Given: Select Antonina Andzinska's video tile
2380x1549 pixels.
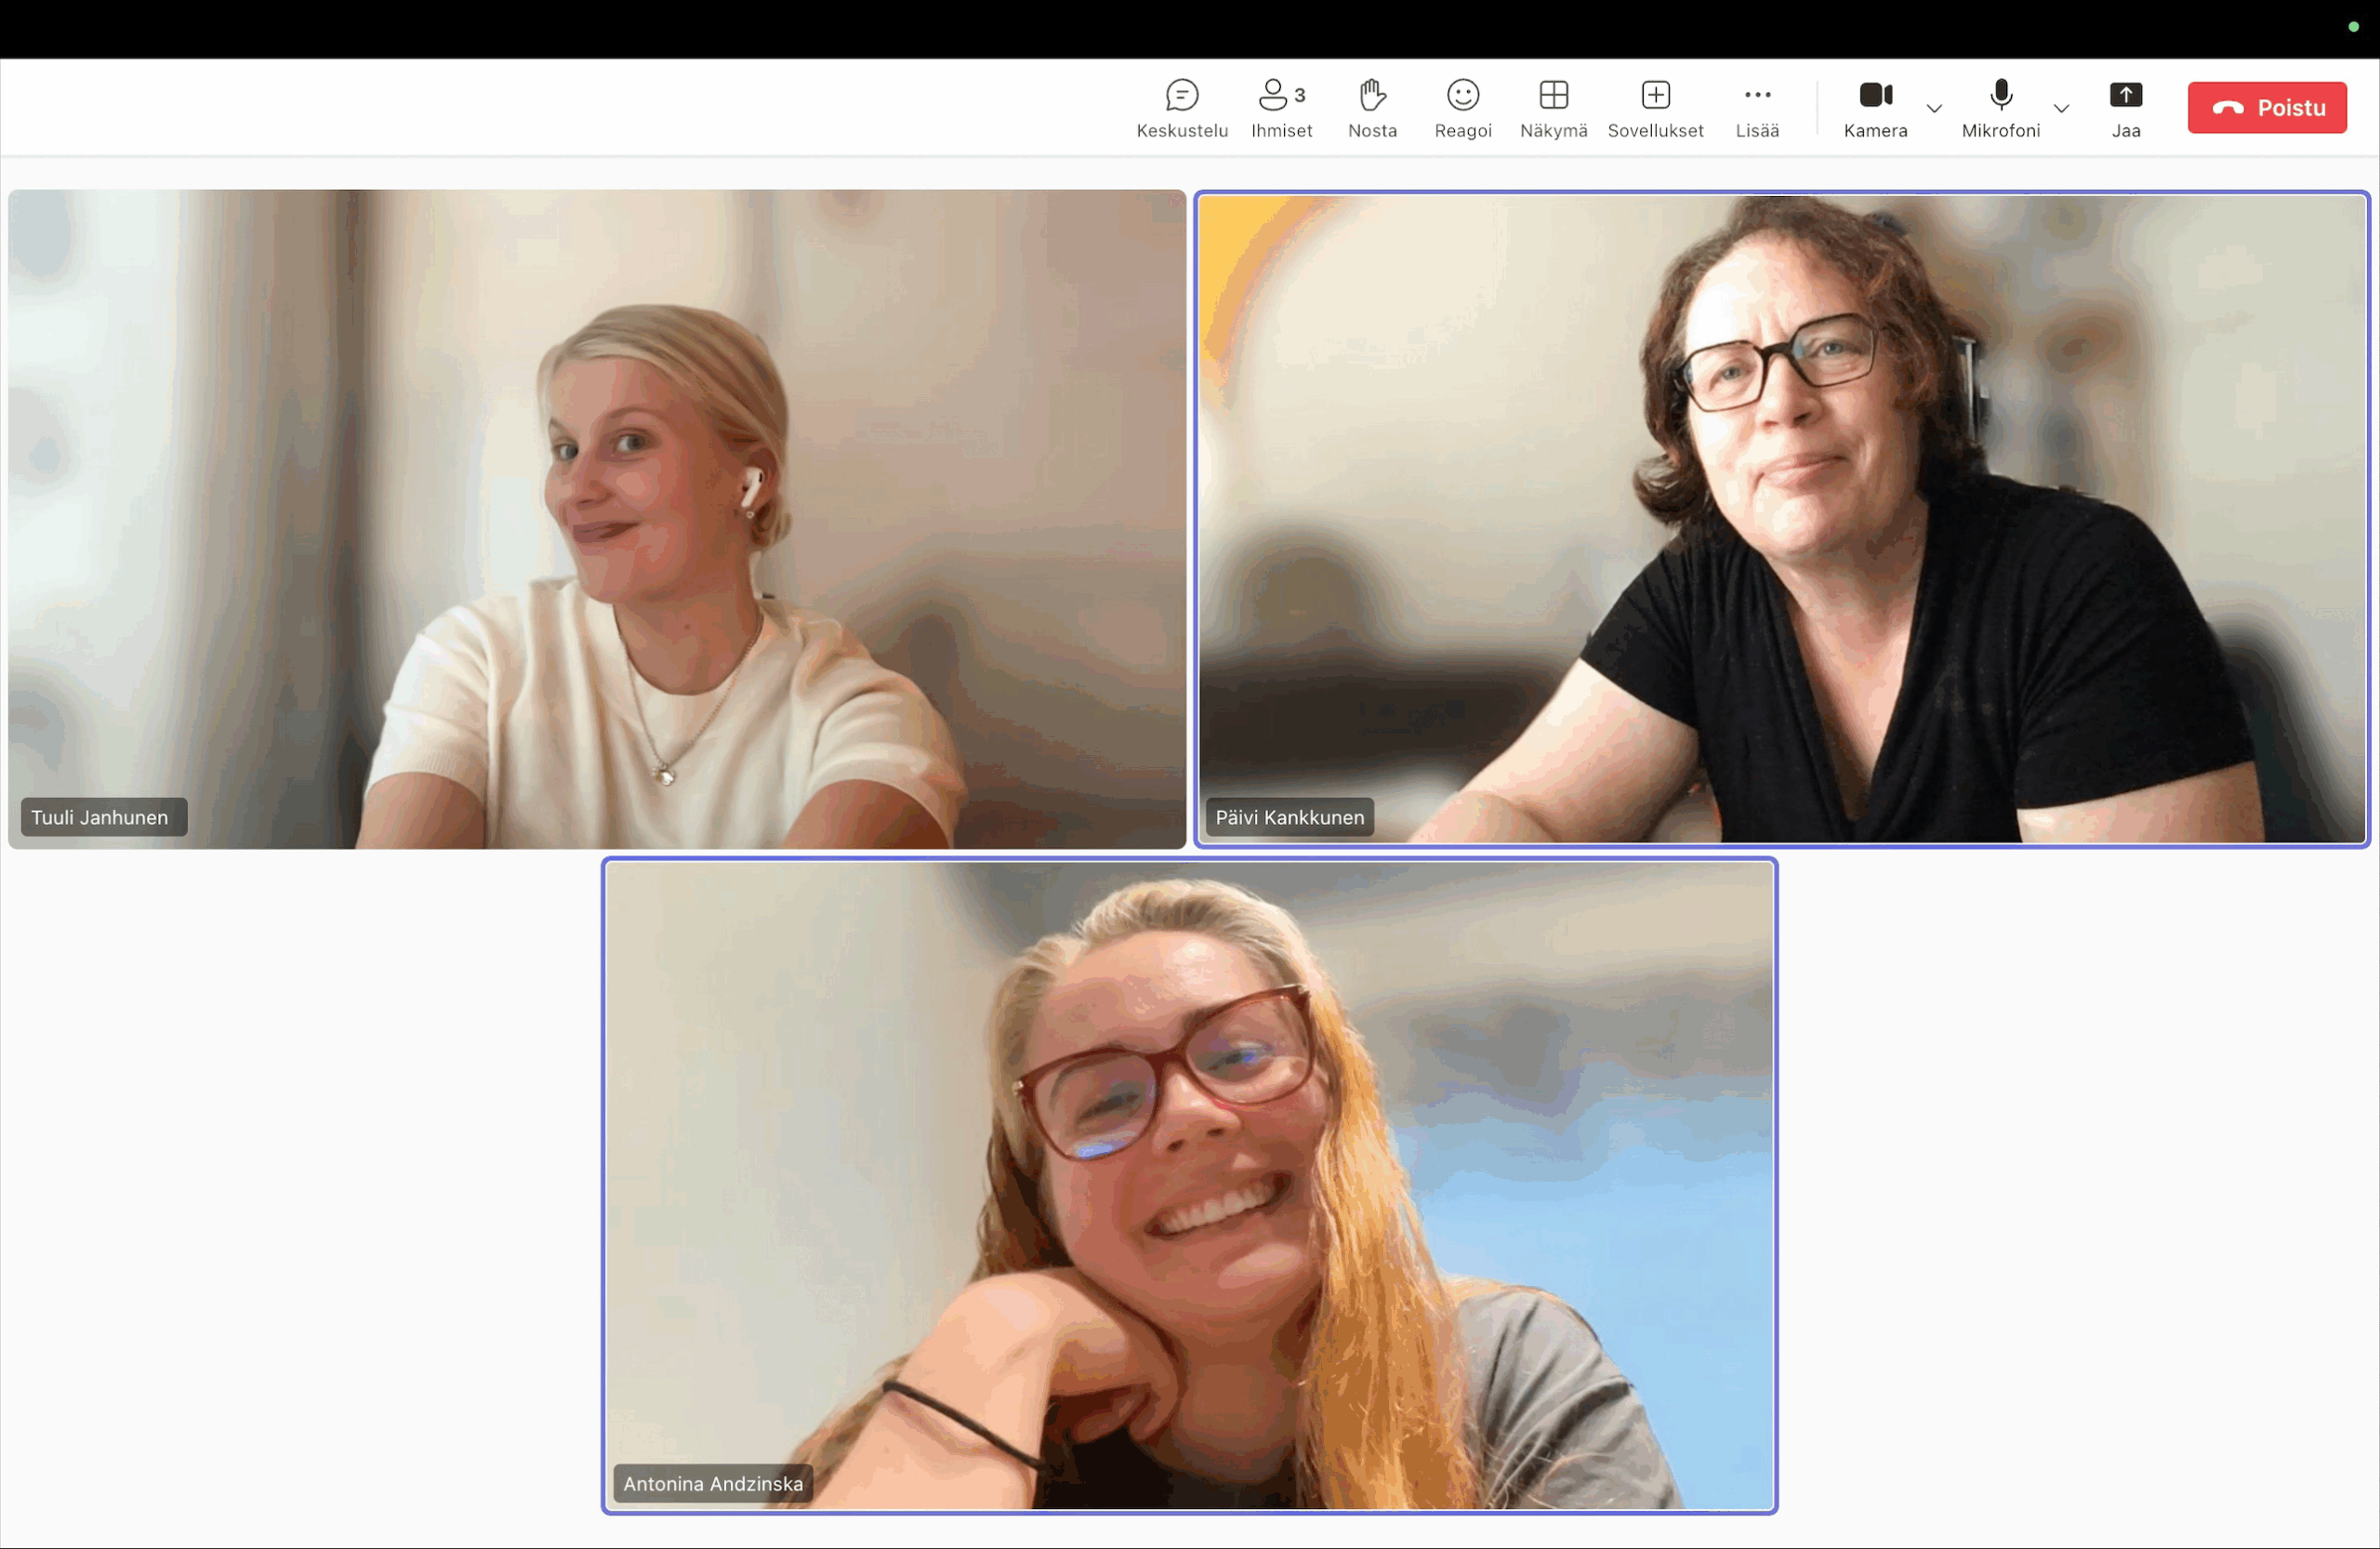Looking at the screenshot, I should pos(1189,1185).
